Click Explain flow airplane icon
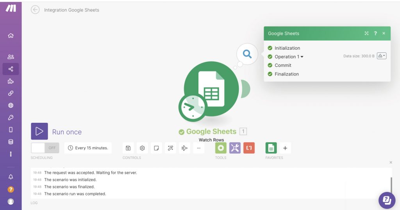 pyautogui.click(x=184, y=148)
